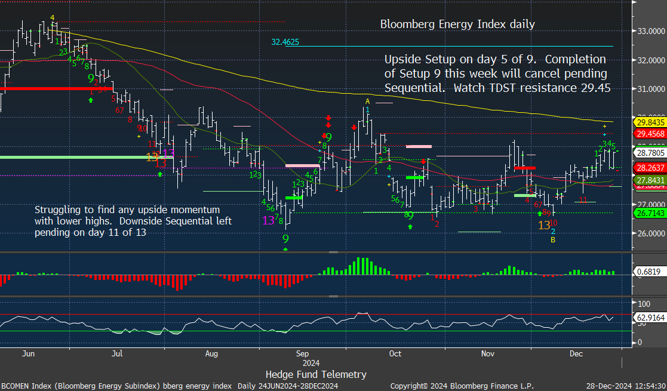Click the 28-Dec-2024 12:54:30 timestamp
This screenshot has width=667, height=391.
tap(626, 386)
